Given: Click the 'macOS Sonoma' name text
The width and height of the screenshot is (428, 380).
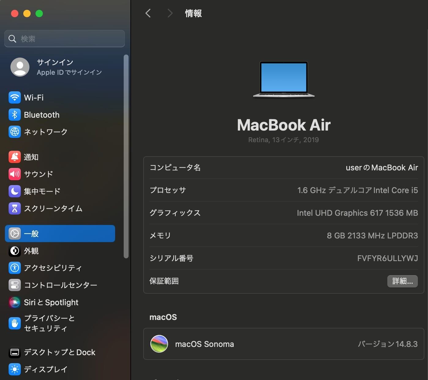Looking at the screenshot, I should [205, 344].
